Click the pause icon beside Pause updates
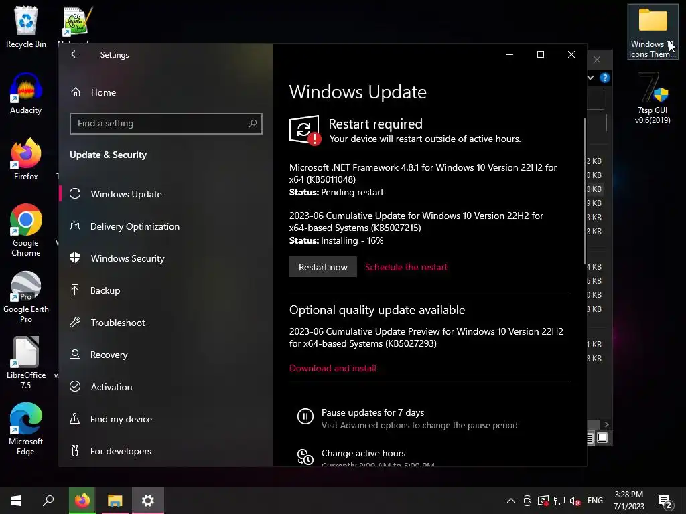This screenshot has width=686, height=514. (305, 416)
